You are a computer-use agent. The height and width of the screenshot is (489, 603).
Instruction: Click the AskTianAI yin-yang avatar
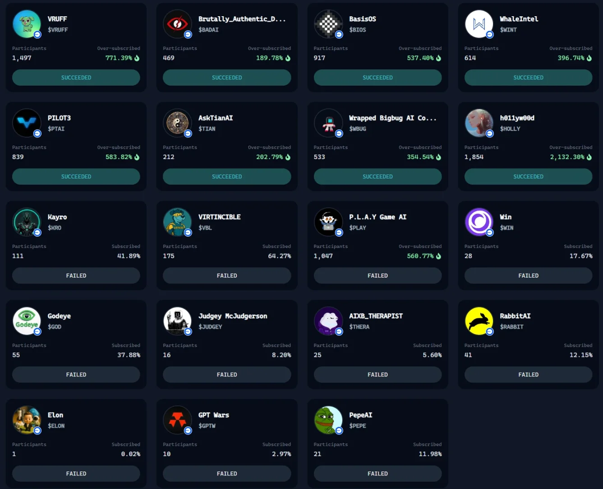177,123
